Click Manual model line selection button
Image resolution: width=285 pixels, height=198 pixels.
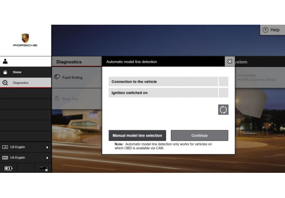pyautogui.click(x=137, y=135)
